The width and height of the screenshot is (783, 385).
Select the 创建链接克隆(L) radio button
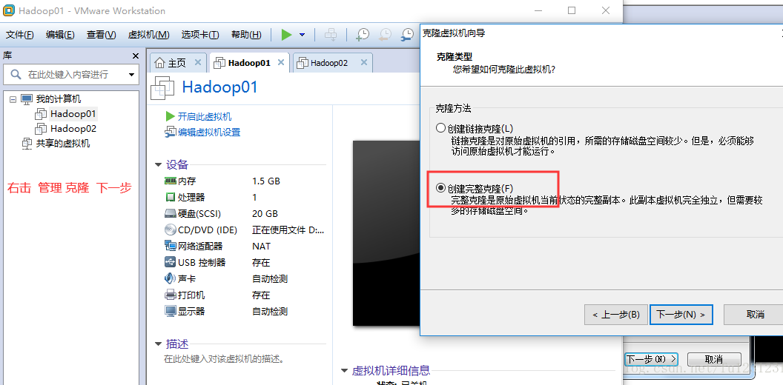click(440, 128)
